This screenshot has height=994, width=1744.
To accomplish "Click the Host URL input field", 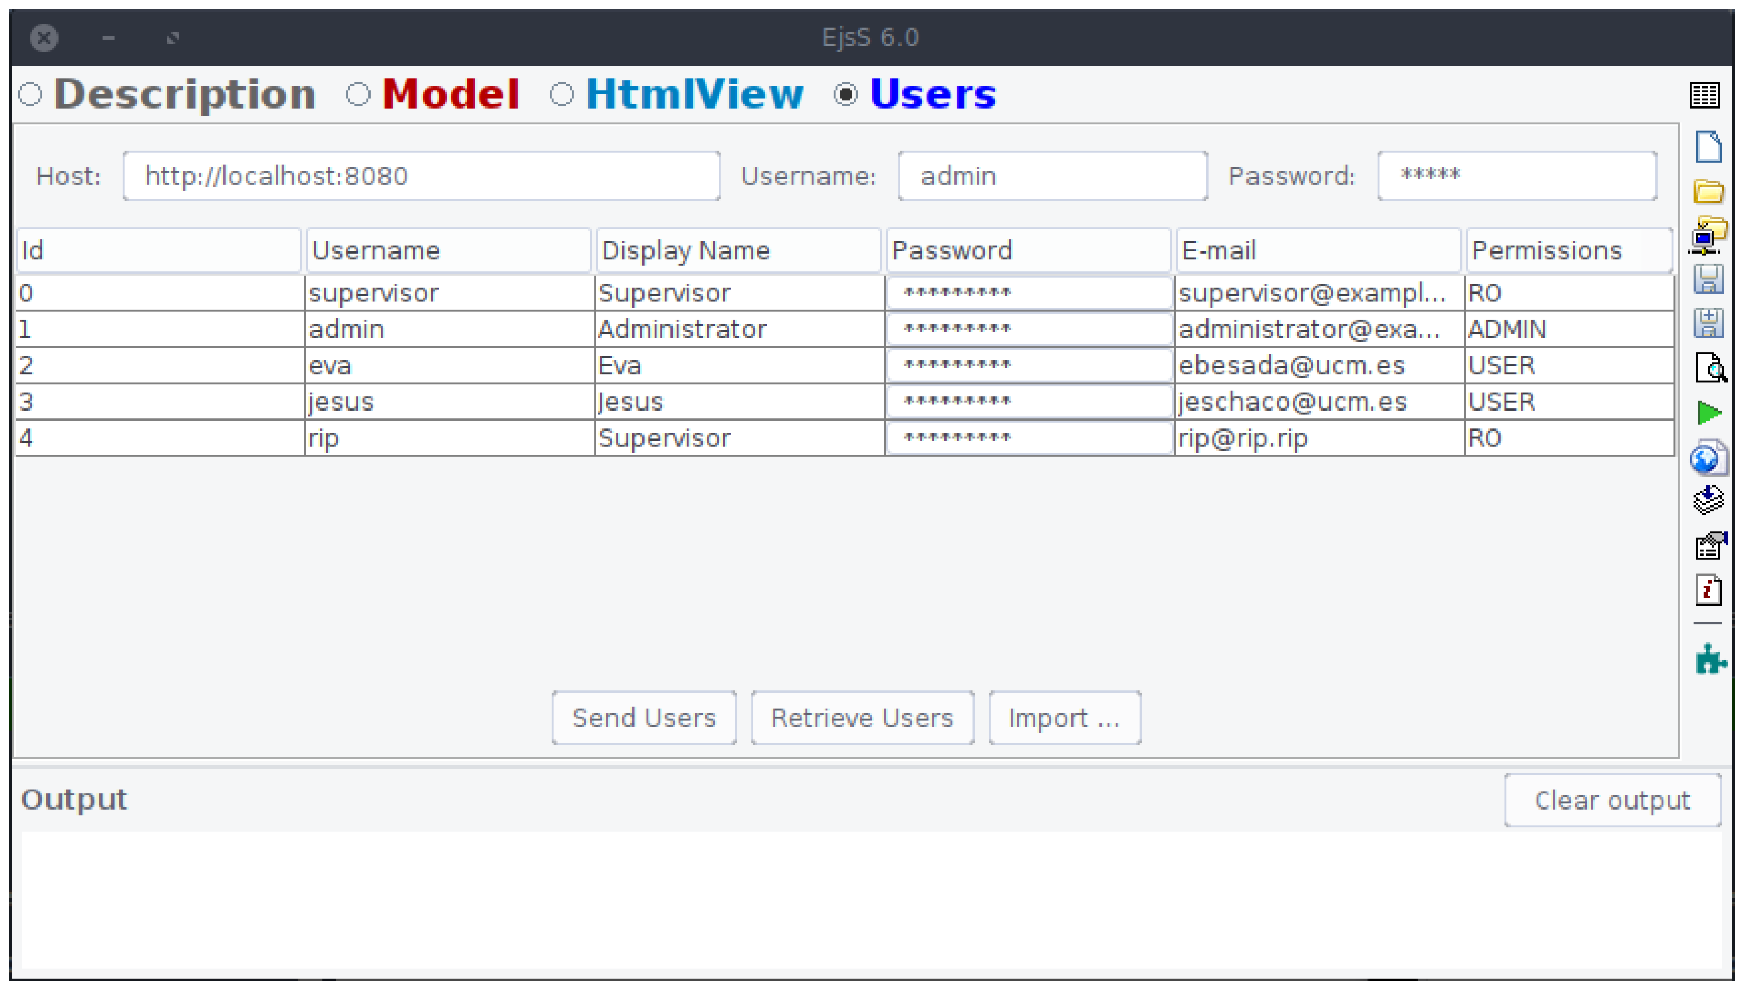I will (x=421, y=176).
